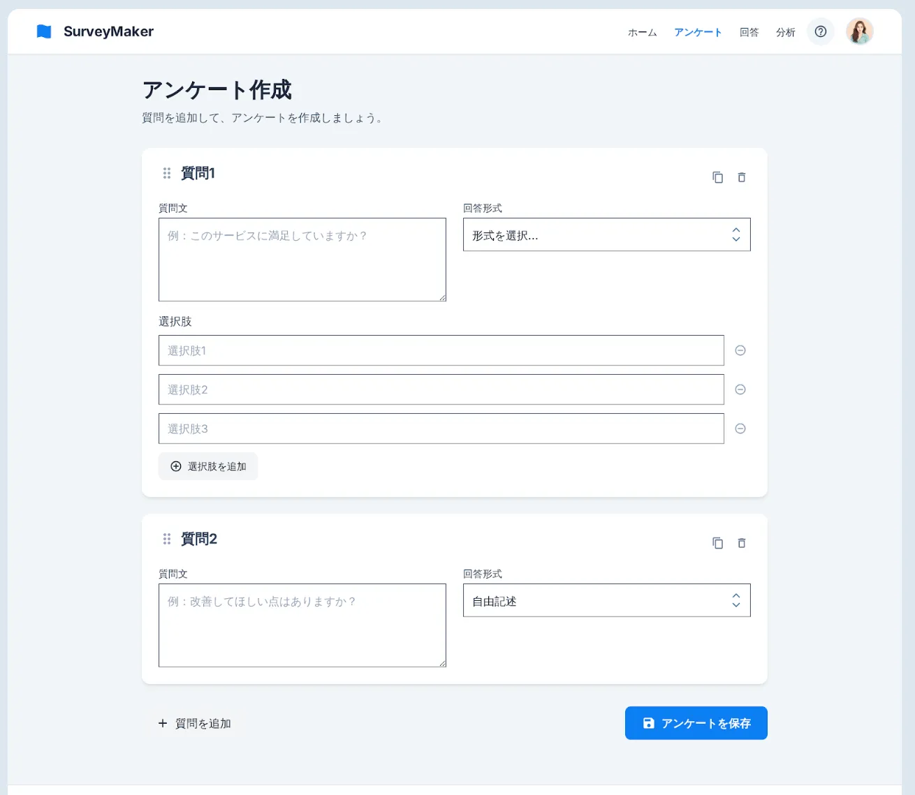Viewport: 915px width, 795px height.
Task: Click the SurveyMaker logo icon
Action: tap(44, 31)
